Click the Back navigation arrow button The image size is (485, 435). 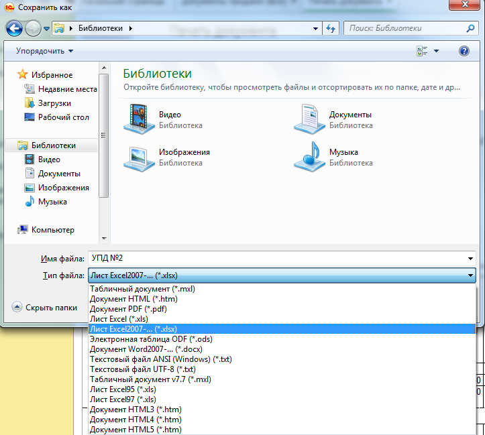coord(14,28)
